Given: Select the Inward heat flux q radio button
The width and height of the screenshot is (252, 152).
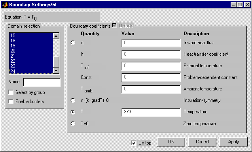Looking at the screenshot, I should click(x=73, y=43).
